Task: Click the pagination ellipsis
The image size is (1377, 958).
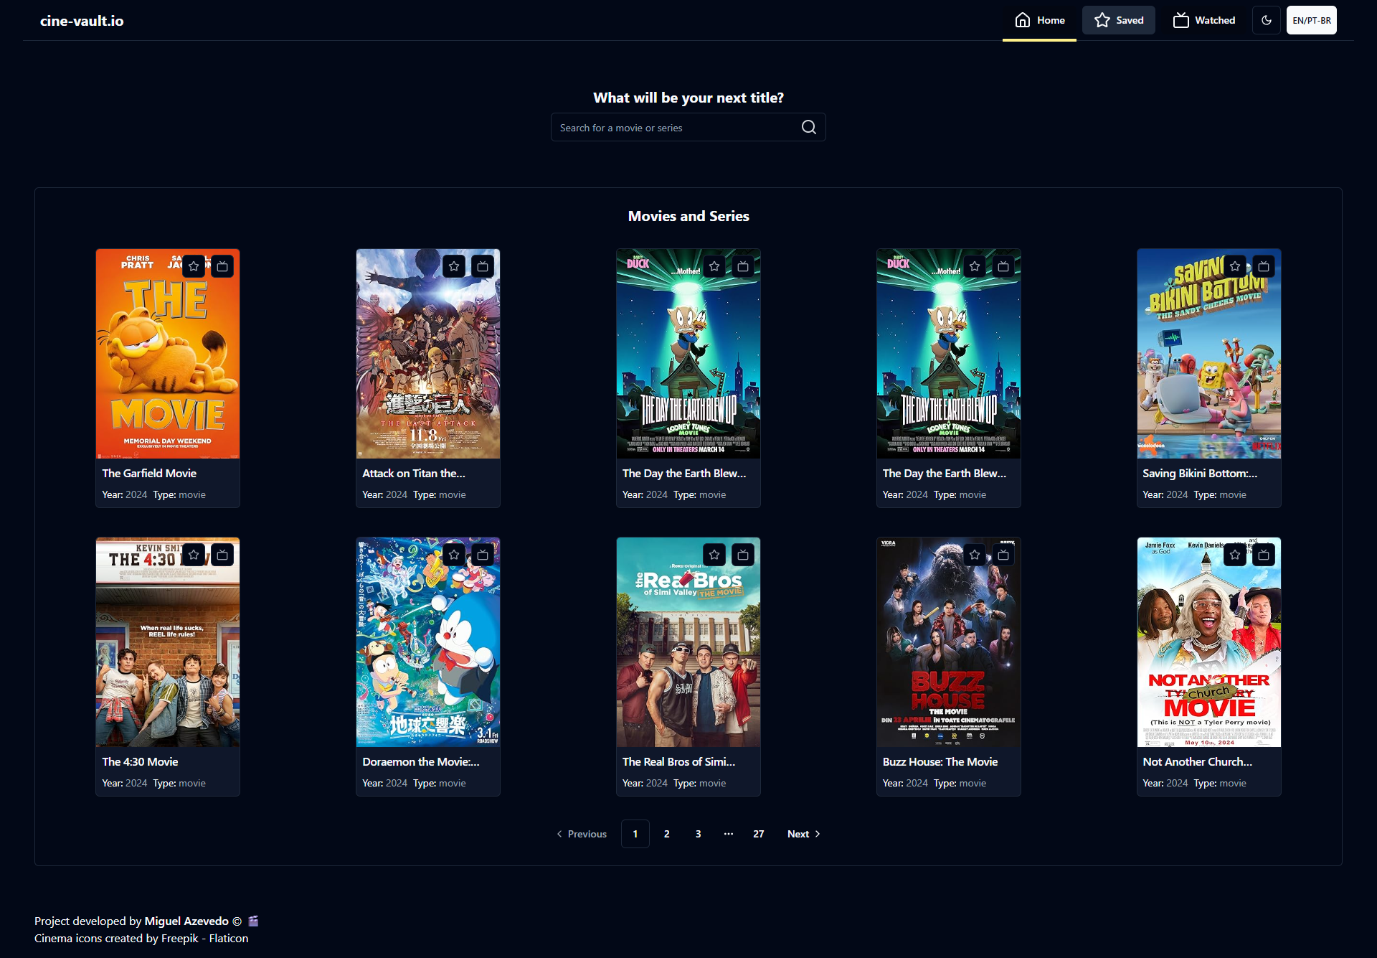Action: coord(729,834)
